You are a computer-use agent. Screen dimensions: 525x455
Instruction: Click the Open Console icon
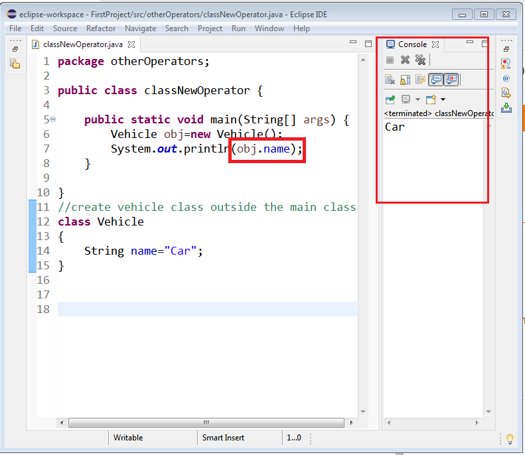point(431,99)
